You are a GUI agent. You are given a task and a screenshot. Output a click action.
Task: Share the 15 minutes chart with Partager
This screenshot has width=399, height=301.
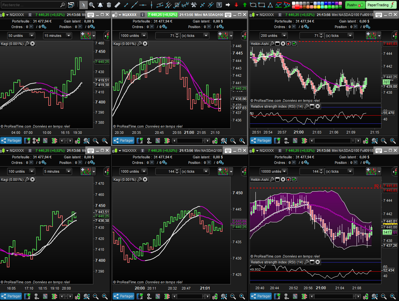click(x=11, y=141)
